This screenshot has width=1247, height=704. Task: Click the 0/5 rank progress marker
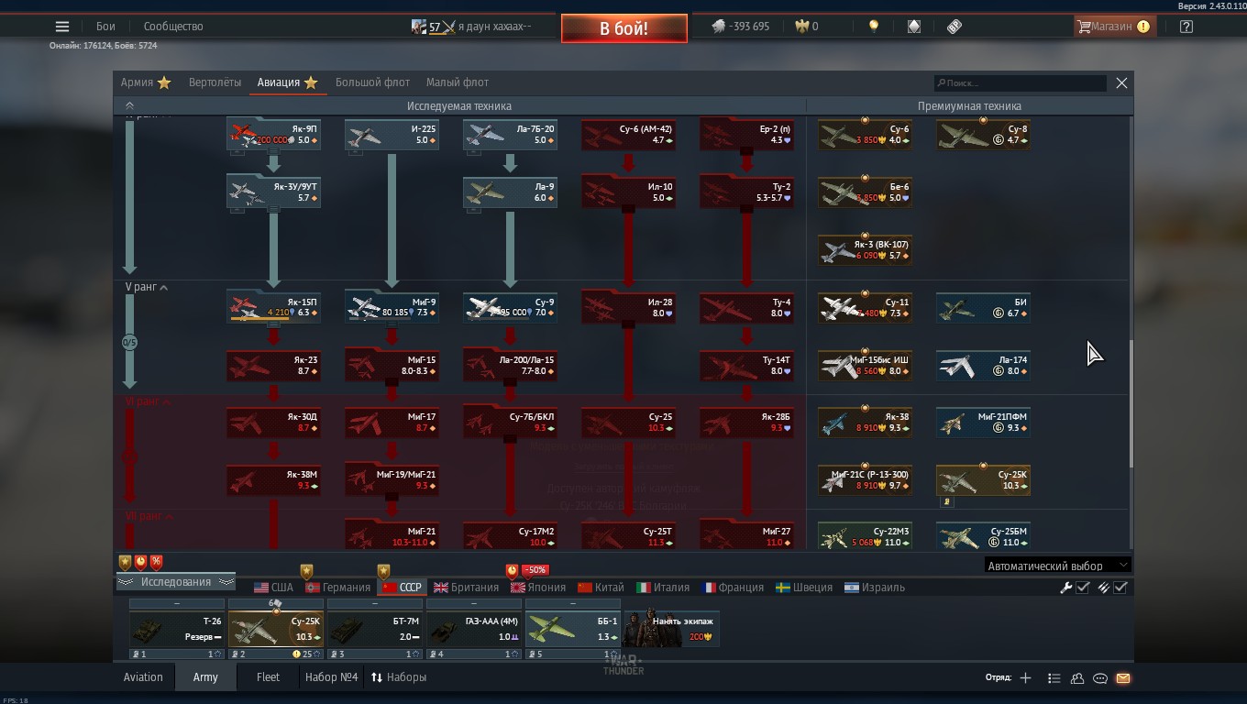[129, 342]
